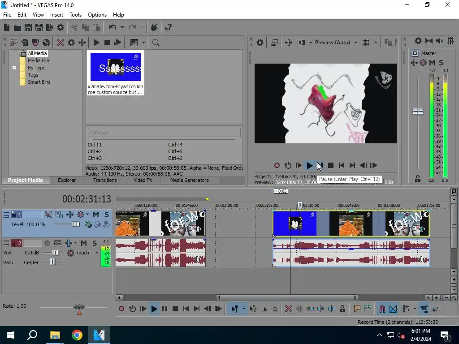This screenshot has width=459, height=344.
Task: Select the Media Bins folder
Action: (x=39, y=60)
